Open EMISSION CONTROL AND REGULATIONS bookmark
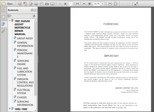The image size is (154, 112). click(x=25, y=82)
